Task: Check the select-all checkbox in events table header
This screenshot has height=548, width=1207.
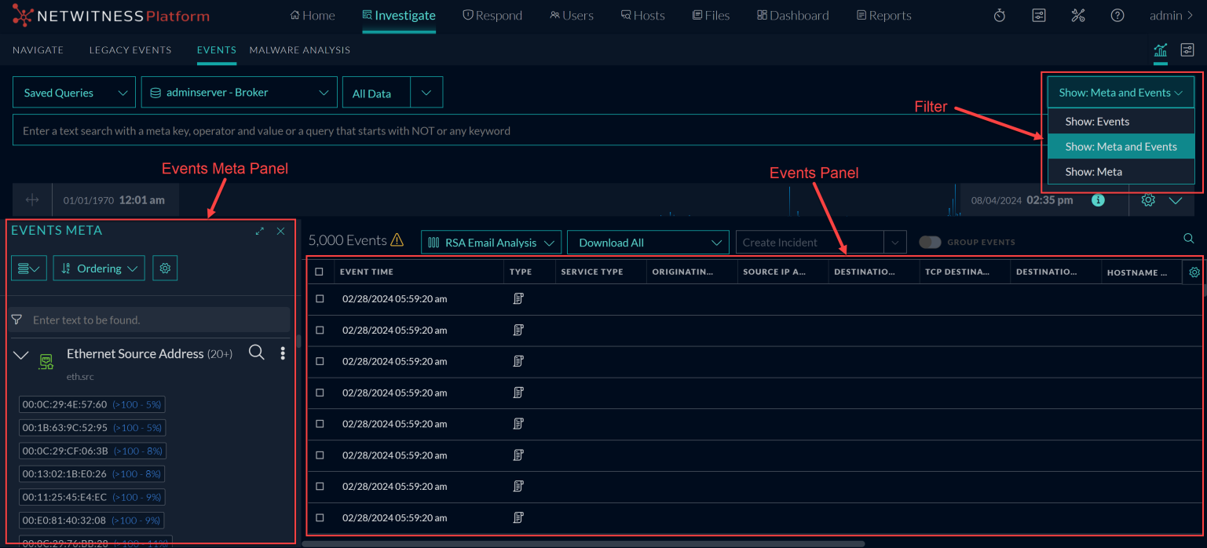Action: click(319, 272)
